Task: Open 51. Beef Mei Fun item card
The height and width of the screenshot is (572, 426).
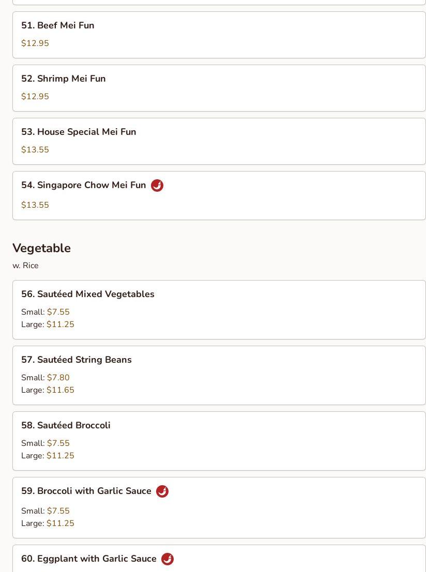Action: [x=219, y=35]
